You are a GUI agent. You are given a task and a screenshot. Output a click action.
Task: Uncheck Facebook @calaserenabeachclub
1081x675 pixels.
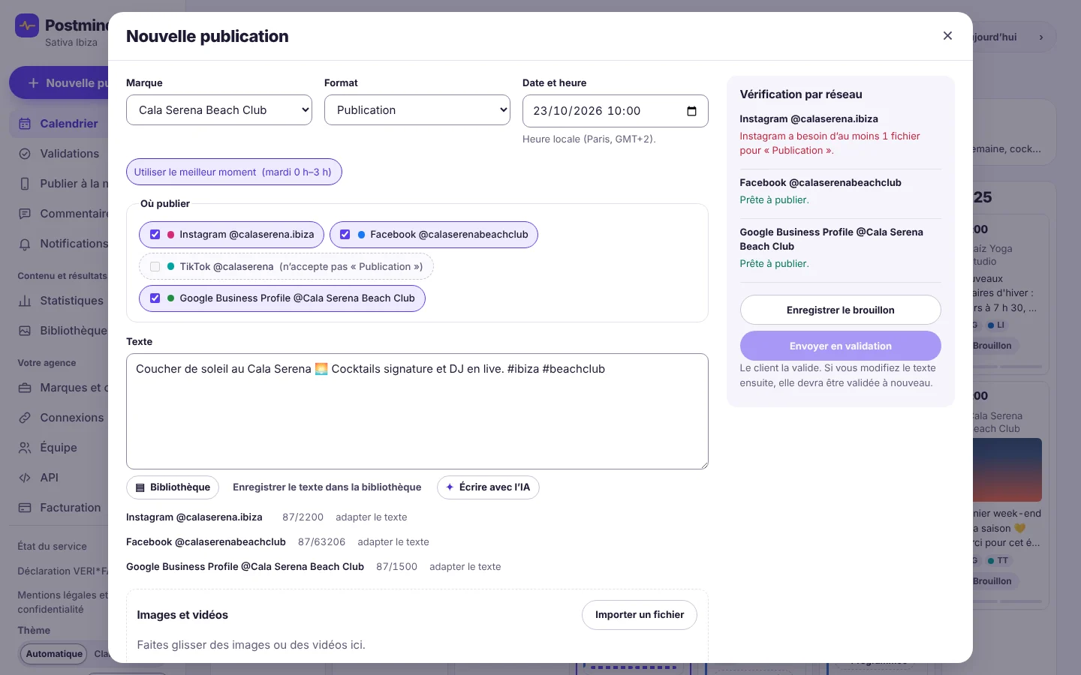coord(345,235)
